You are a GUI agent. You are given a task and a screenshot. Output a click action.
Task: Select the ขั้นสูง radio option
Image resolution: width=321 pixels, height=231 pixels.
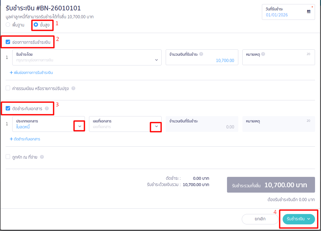[x=36, y=25]
